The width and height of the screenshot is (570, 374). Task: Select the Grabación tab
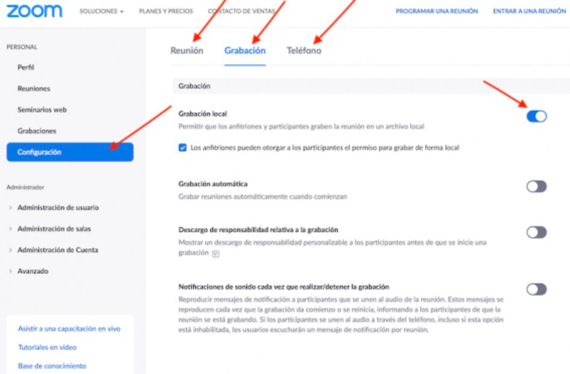pyautogui.click(x=245, y=51)
